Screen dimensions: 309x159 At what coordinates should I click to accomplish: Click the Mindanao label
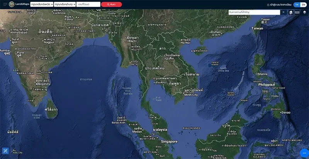276,109
